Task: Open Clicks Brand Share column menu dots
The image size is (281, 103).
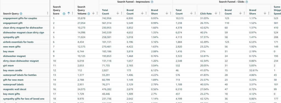Action: (269, 13)
